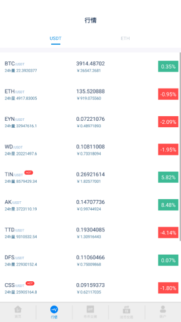Switch to the ETH market tab

pyautogui.click(x=125, y=38)
